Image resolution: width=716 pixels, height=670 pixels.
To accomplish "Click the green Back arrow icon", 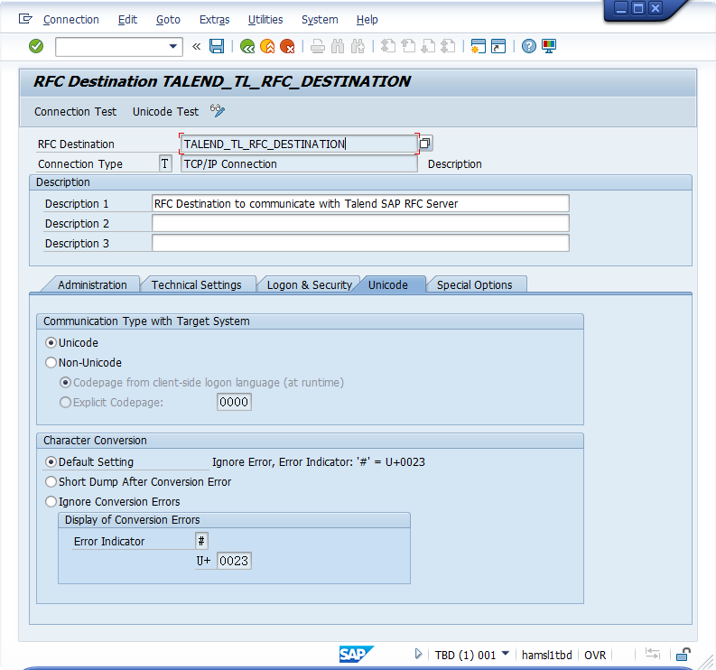I will (247, 46).
